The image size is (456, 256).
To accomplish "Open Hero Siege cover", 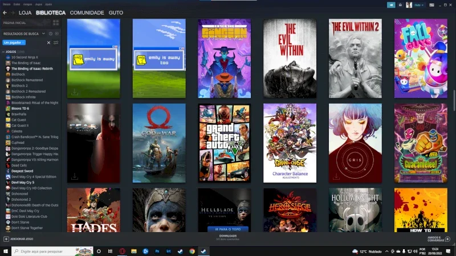I will point(290,210).
